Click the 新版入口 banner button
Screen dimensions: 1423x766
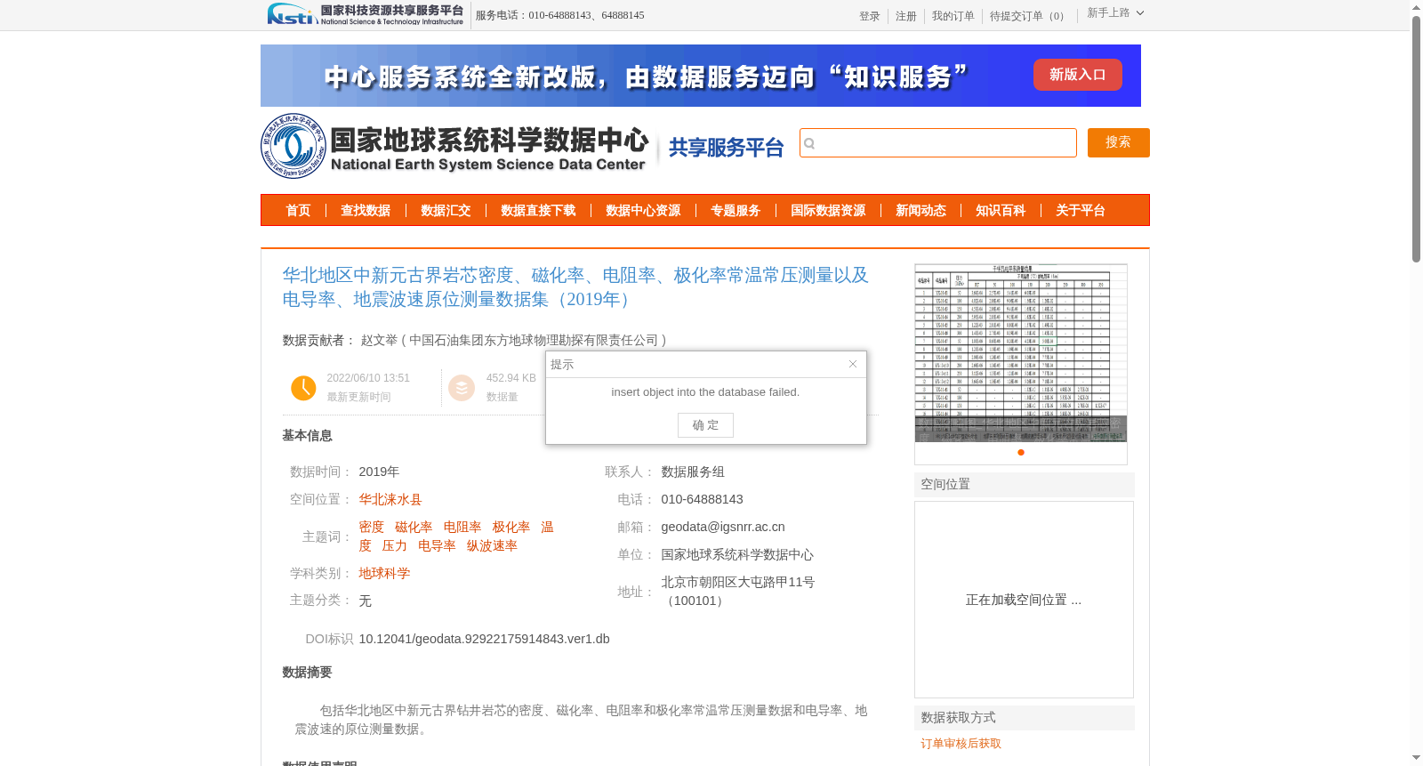1077,75
